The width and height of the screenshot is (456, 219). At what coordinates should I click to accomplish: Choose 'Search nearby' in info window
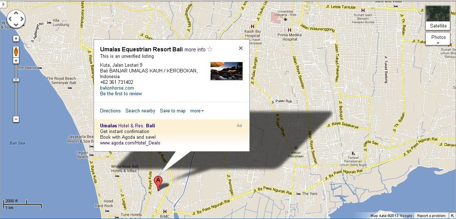(140, 111)
